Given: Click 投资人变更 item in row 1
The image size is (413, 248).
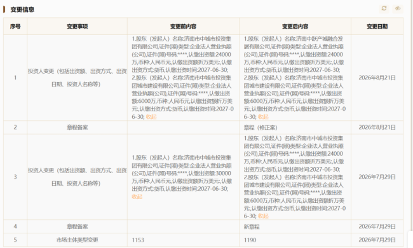Looking at the screenshot, I should (77, 78).
